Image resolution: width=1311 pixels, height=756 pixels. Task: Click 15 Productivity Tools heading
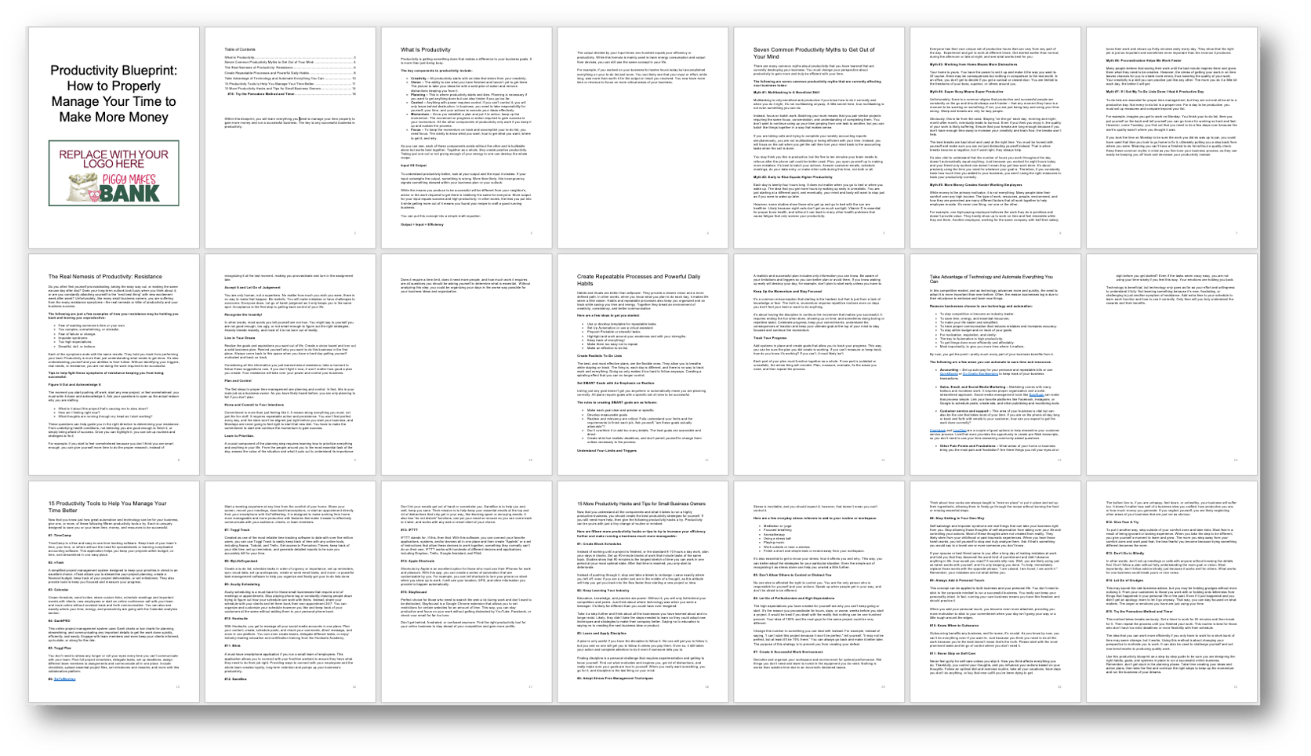[107, 507]
